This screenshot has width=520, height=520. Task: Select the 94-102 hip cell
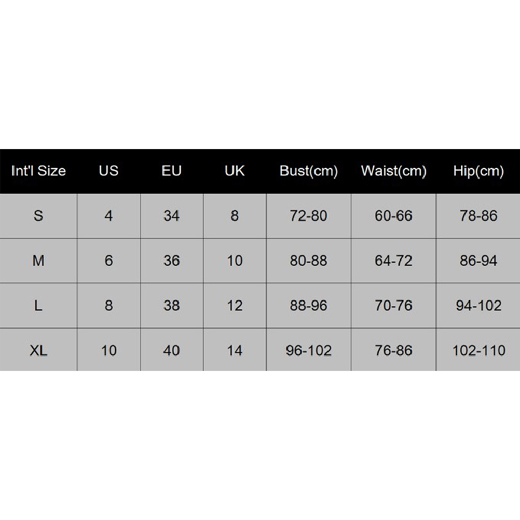(478, 306)
